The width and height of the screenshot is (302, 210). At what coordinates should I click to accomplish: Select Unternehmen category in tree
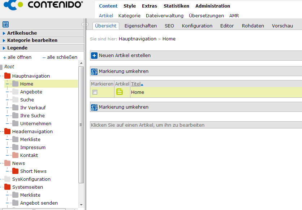click(35, 123)
